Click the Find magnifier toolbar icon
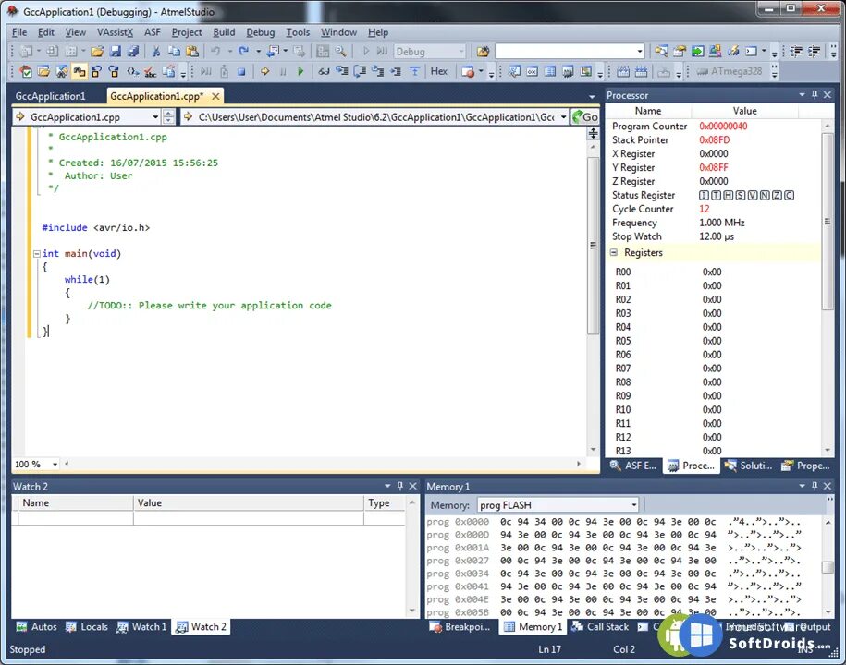 pos(340,51)
